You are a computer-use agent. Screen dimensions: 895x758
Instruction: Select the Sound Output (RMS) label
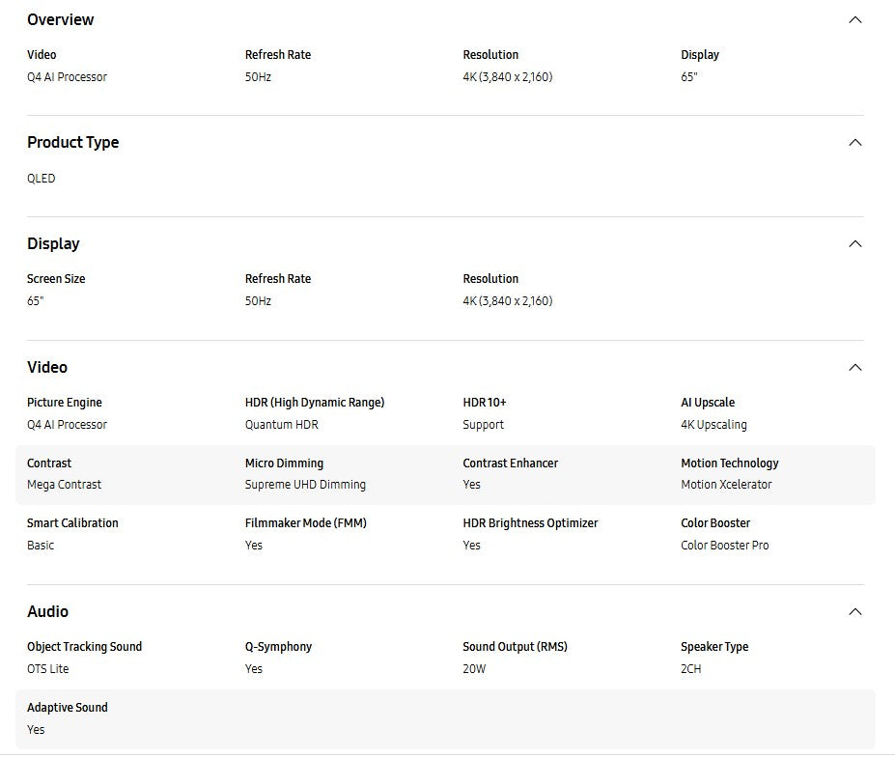pos(515,647)
